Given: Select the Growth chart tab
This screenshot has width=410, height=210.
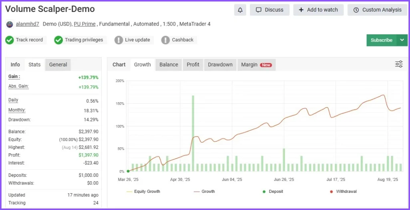Looking at the screenshot, I should click(143, 65).
